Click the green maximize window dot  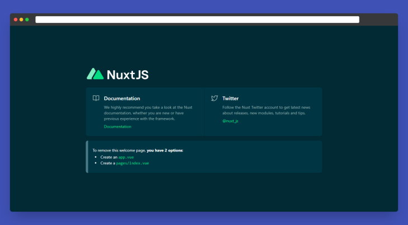click(27, 19)
